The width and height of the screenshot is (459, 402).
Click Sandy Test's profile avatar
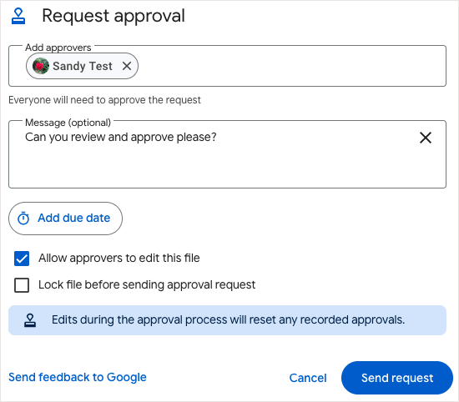(41, 66)
